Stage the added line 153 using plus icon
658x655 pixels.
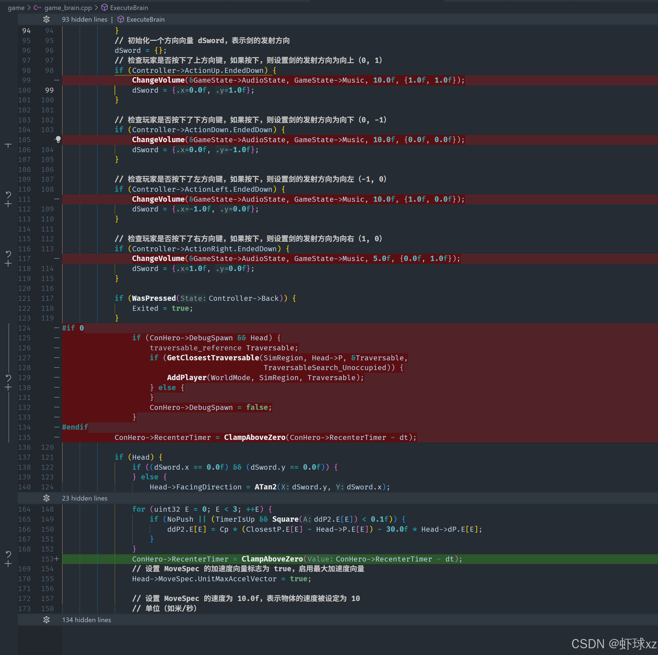point(9,564)
